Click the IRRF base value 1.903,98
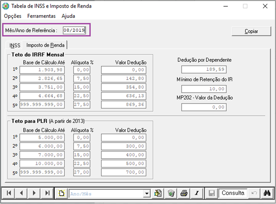 click(x=42, y=70)
